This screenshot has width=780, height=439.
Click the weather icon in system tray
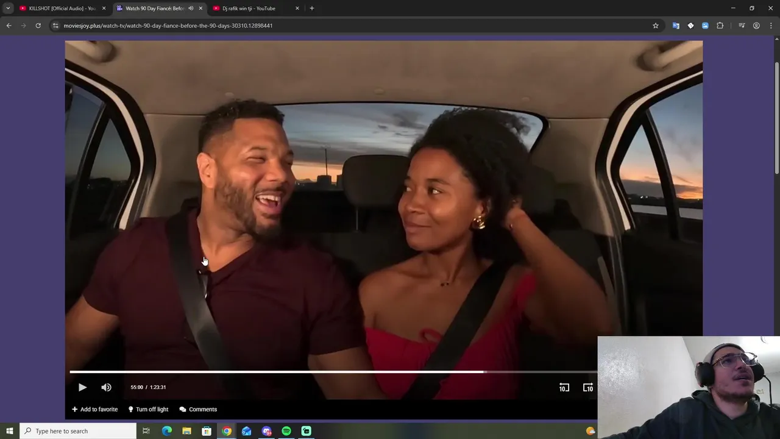coord(590,431)
